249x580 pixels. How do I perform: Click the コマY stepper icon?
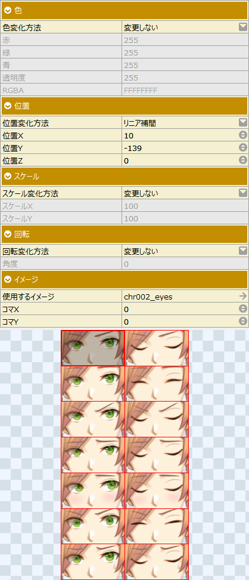click(x=242, y=321)
